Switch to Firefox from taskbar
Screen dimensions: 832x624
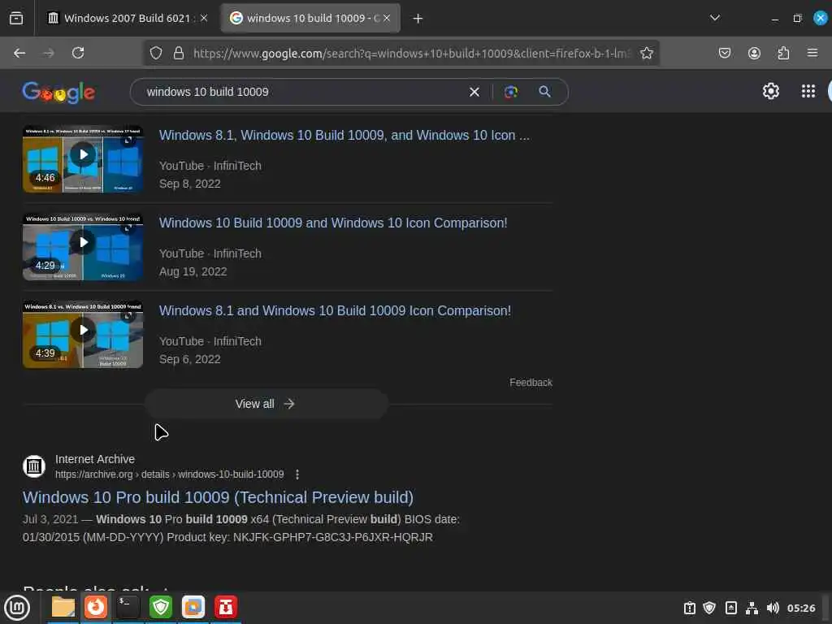click(96, 607)
